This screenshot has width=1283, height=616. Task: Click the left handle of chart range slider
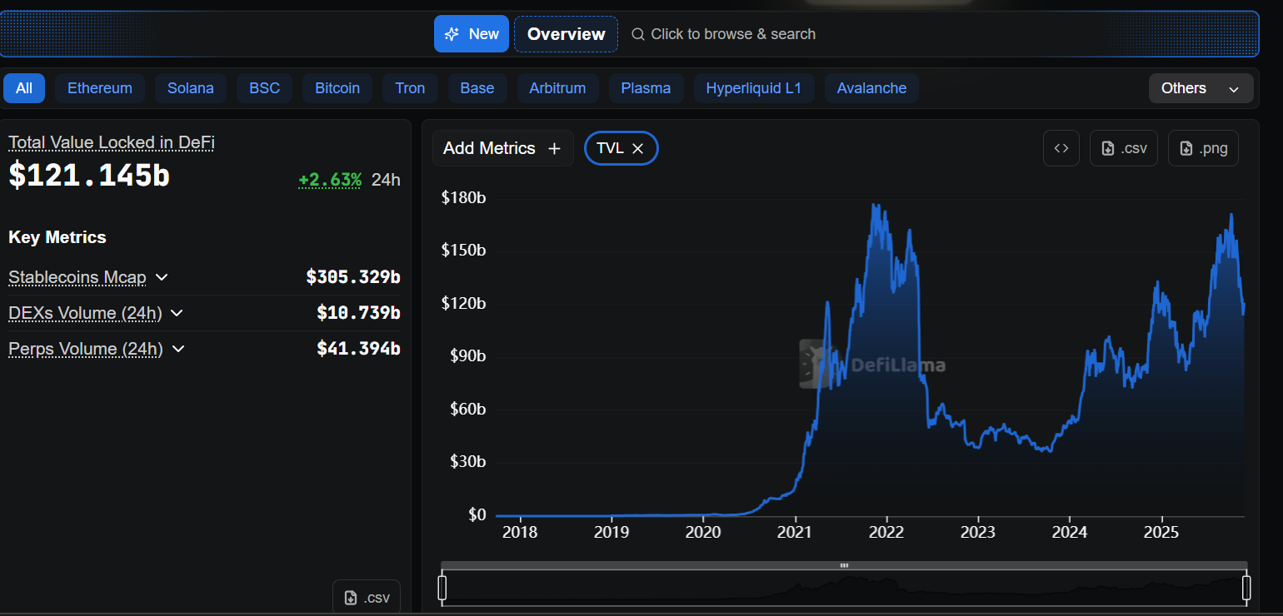[x=442, y=587]
